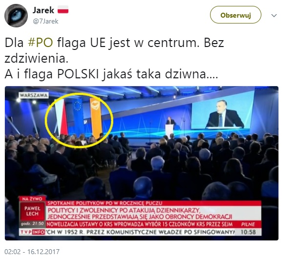Screen dimensions: 297x259
Task: Click the PILNE urgent label
Action: (248, 224)
